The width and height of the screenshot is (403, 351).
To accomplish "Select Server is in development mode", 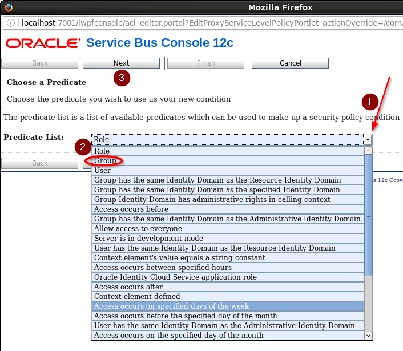I will tap(148, 239).
